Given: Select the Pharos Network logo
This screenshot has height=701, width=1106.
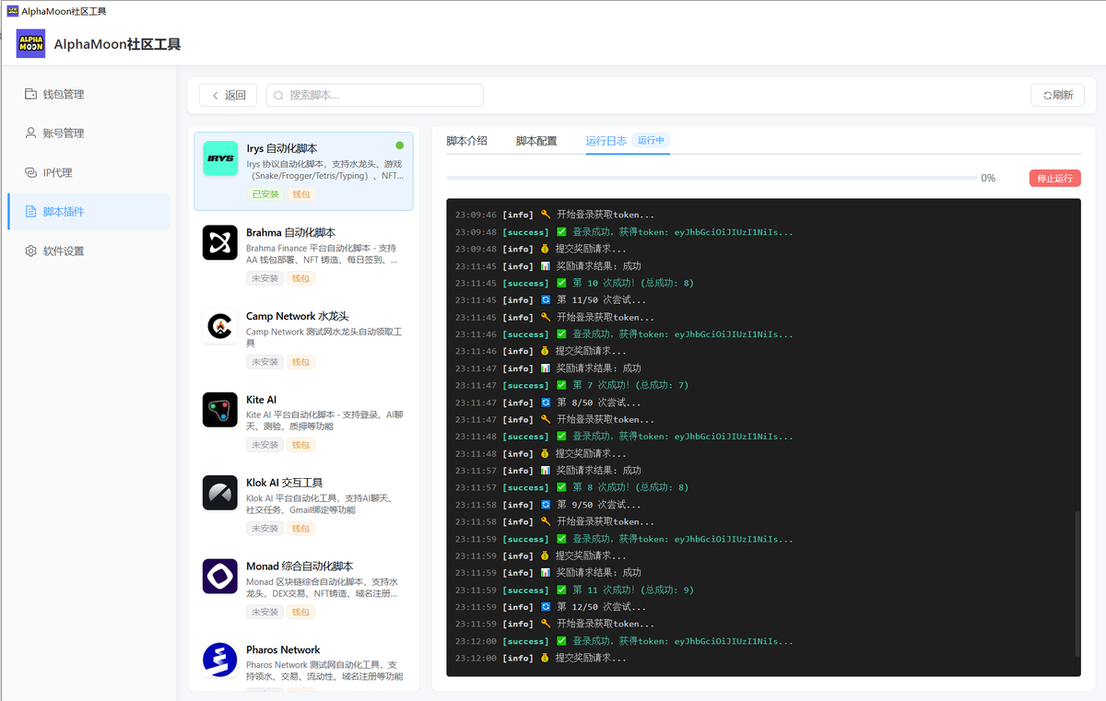Looking at the screenshot, I should [220, 660].
